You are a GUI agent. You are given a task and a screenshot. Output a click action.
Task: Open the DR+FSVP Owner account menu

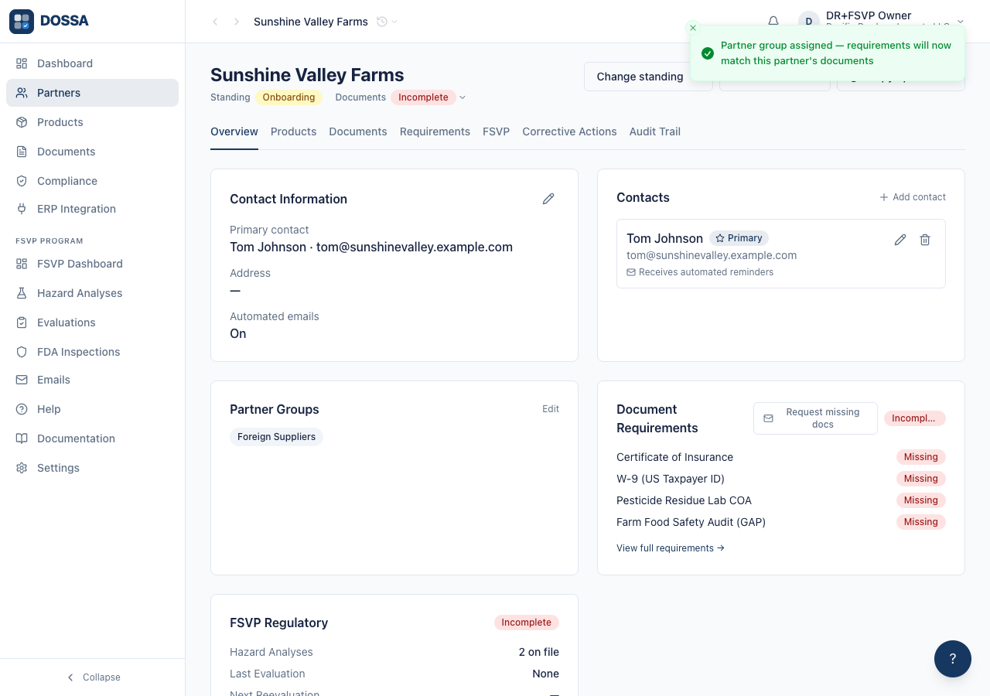(882, 22)
